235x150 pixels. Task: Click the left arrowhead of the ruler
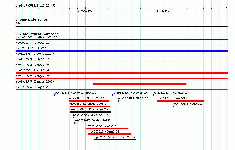[x=16, y=8]
